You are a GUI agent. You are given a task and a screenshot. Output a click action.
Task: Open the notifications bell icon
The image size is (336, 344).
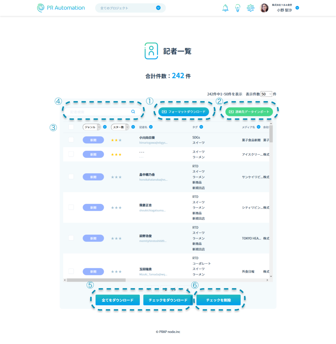point(225,8)
